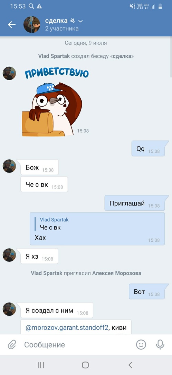Image resolution: width=172 pixels, height=375 pixels.
Task: Tap the back arrow in chat header
Action: 12,24
